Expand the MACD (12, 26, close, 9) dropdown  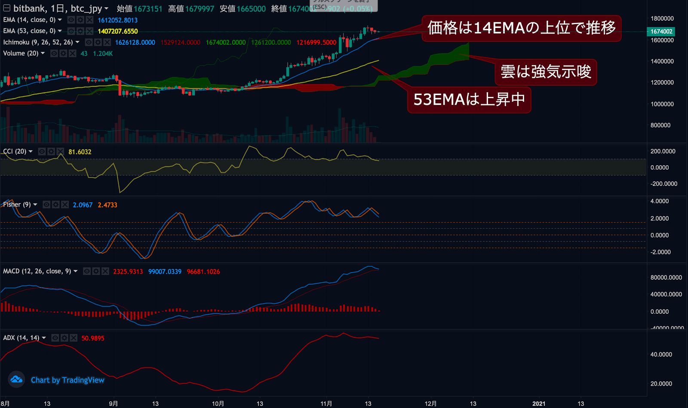(76, 272)
